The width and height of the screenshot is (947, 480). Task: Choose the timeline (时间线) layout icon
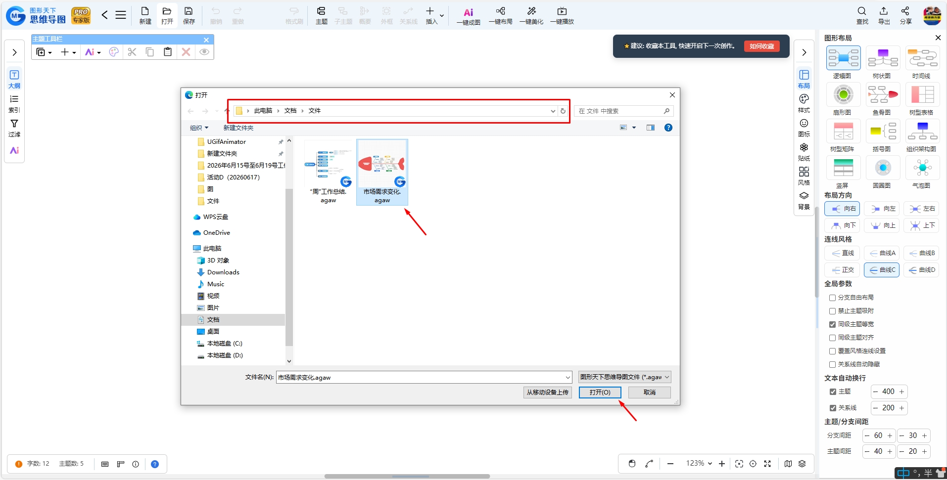point(922,58)
